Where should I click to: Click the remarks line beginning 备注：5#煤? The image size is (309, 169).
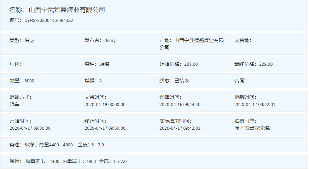(57, 145)
